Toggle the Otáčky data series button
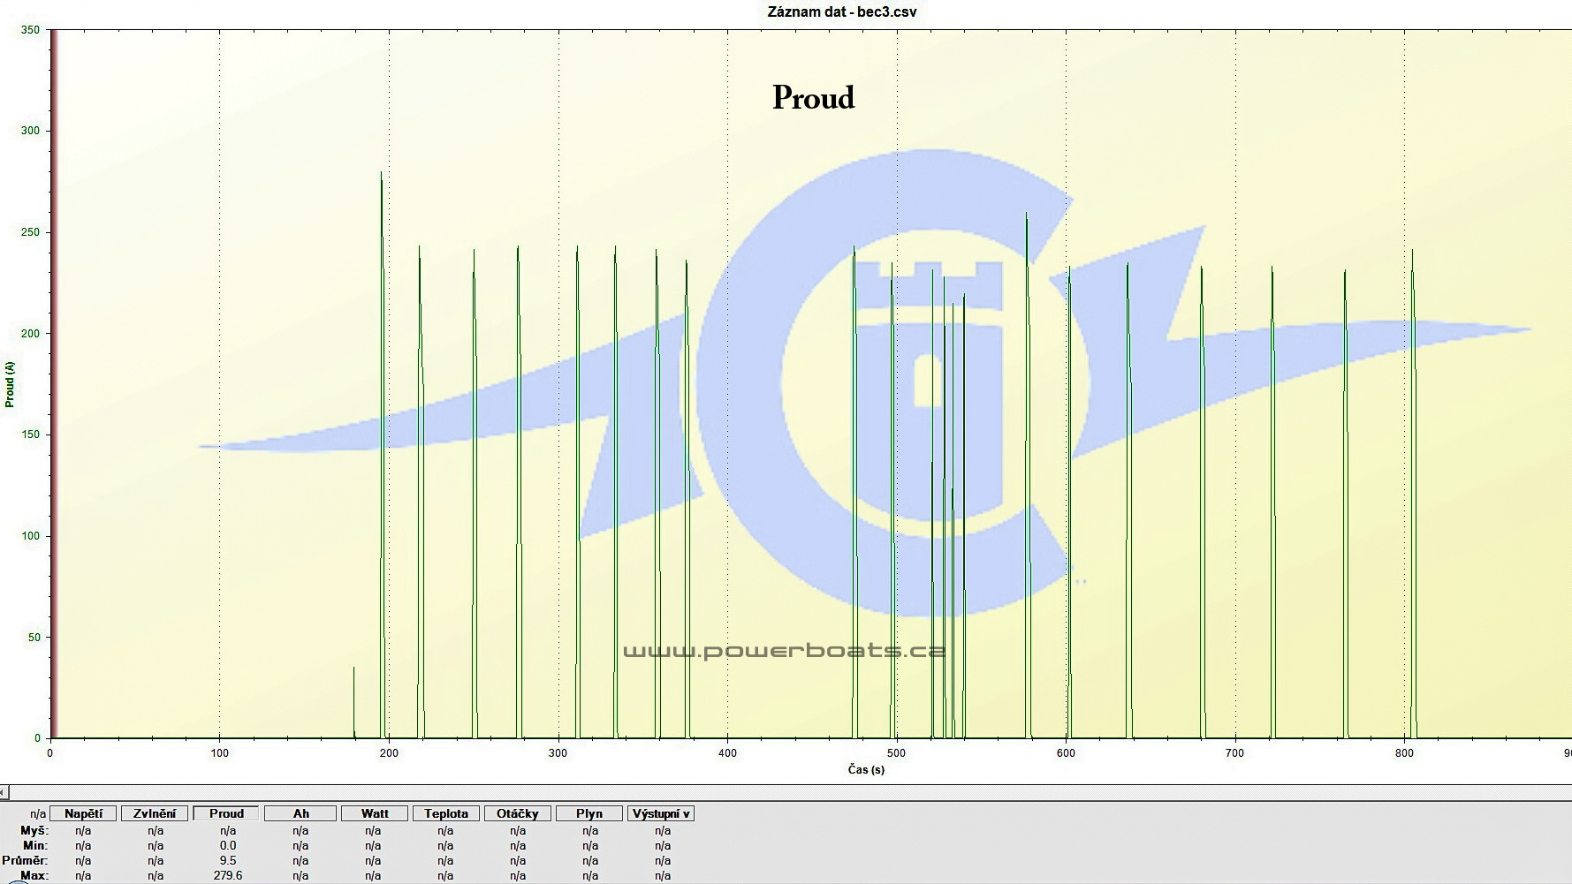Screen dimensions: 1572x884 [x=518, y=813]
